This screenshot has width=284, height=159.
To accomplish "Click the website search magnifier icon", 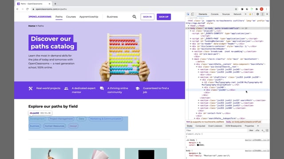I will 134,17.
